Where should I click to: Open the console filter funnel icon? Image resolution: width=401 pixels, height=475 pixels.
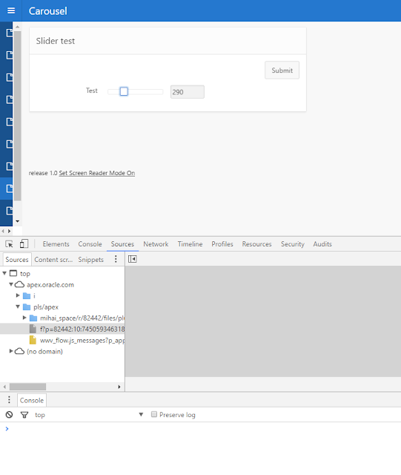coord(24,415)
